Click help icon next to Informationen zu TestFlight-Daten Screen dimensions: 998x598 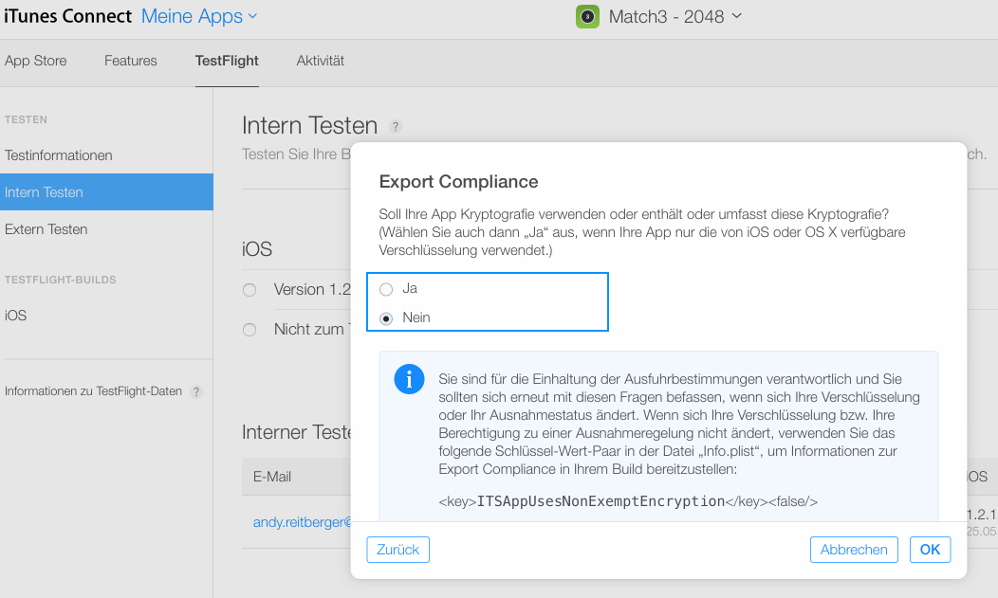tap(196, 391)
